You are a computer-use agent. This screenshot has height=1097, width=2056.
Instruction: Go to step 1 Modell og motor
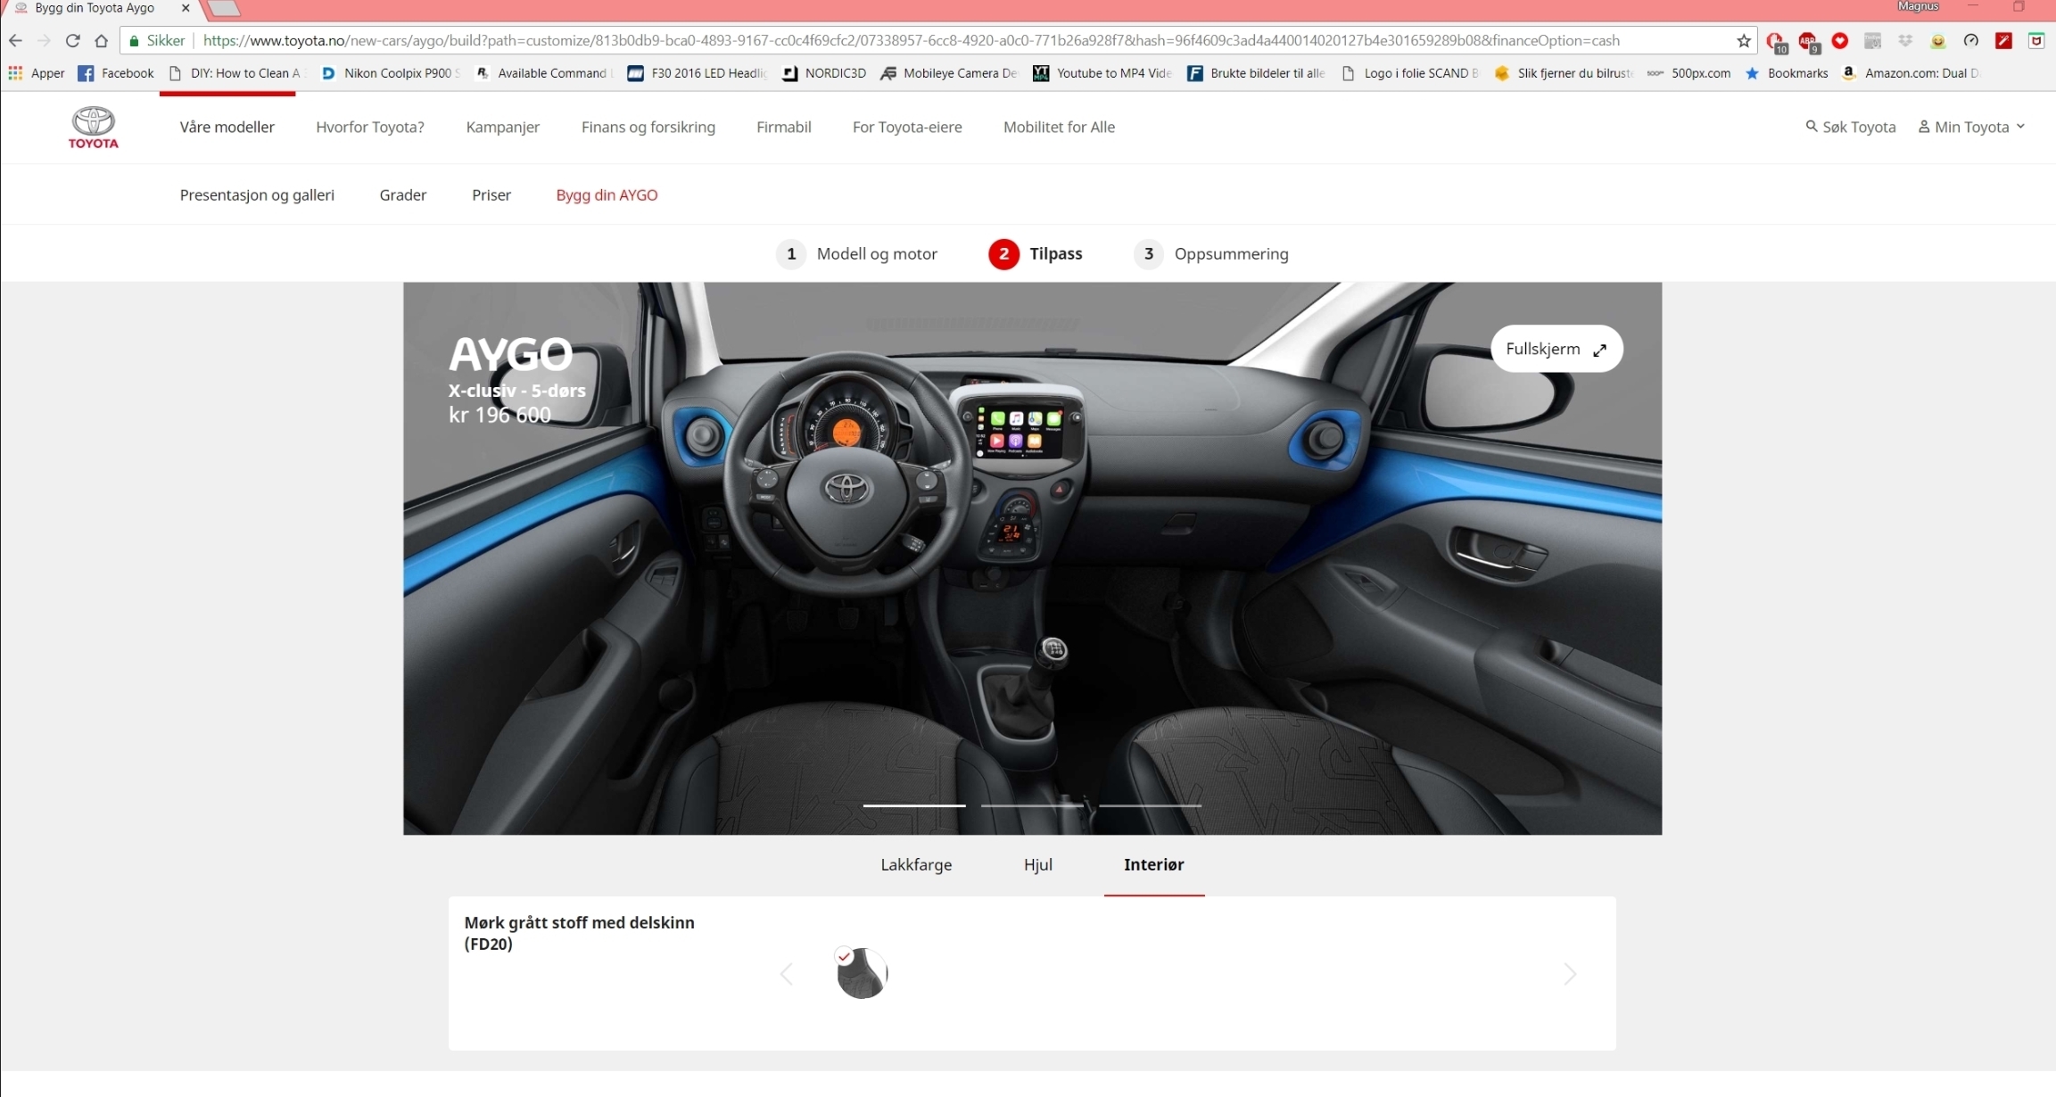coord(857,254)
